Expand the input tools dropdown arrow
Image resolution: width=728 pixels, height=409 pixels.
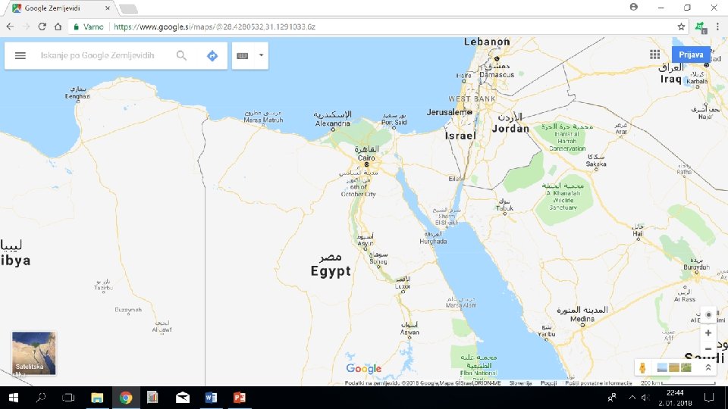tap(261, 55)
